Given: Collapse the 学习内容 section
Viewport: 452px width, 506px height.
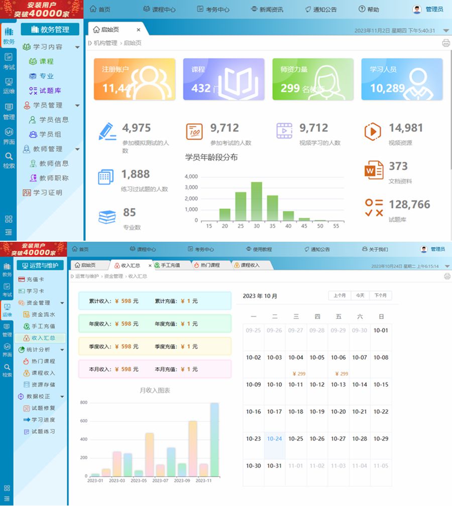Looking at the screenshot, I should pyautogui.click(x=77, y=47).
